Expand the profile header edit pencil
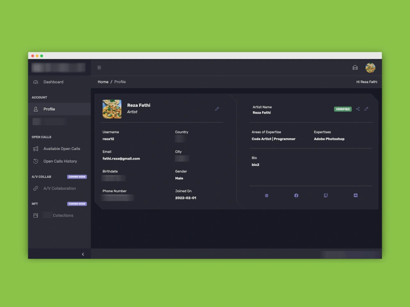Viewport: 410px width, 307px height. (217, 109)
